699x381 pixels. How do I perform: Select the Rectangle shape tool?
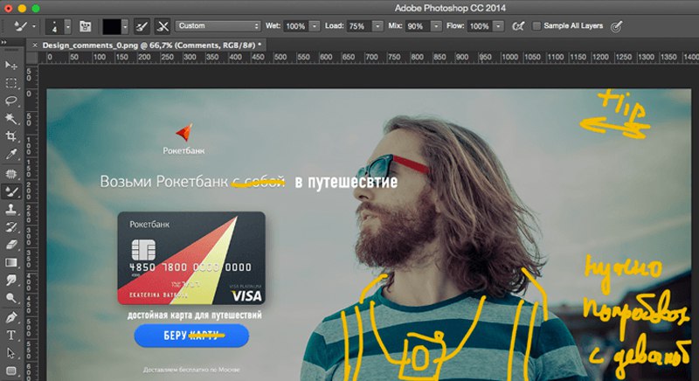(x=11, y=371)
